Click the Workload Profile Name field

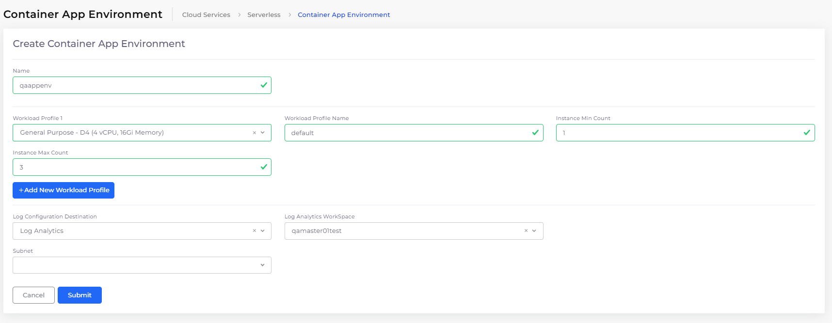pos(407,133)
